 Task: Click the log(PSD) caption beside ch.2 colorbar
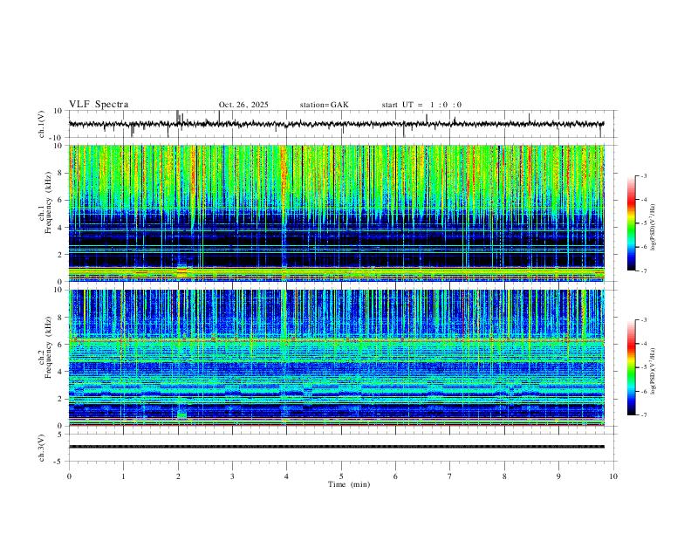pos(653,371)
